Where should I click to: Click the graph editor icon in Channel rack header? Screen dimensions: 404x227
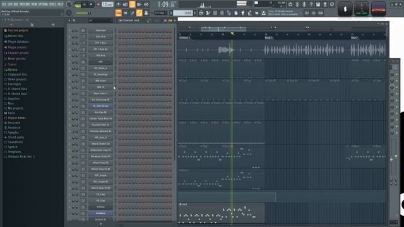click(165, 20)
